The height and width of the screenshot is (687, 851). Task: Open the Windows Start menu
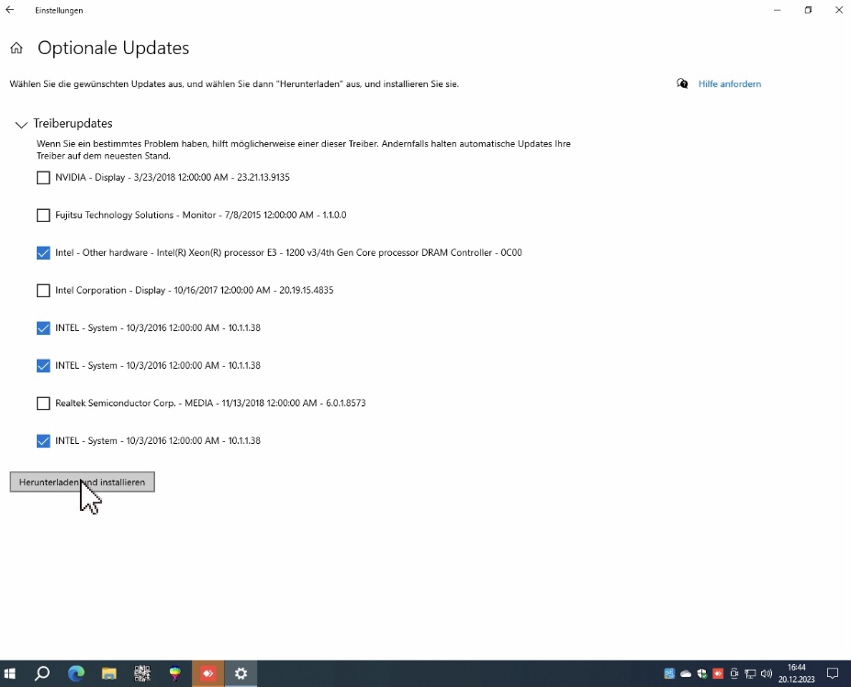coord(9,673)
